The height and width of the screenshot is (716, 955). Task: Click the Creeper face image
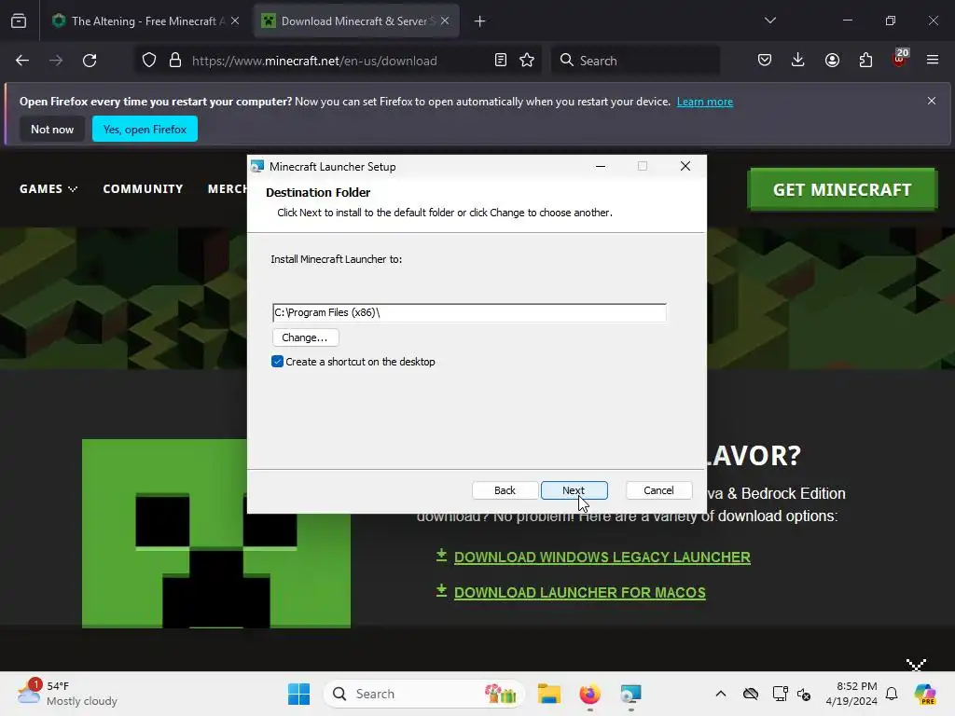216,532
